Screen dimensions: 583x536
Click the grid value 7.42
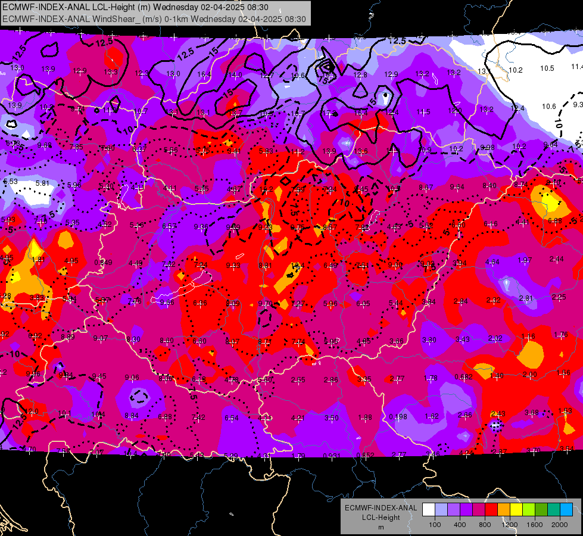pos(198,417)
